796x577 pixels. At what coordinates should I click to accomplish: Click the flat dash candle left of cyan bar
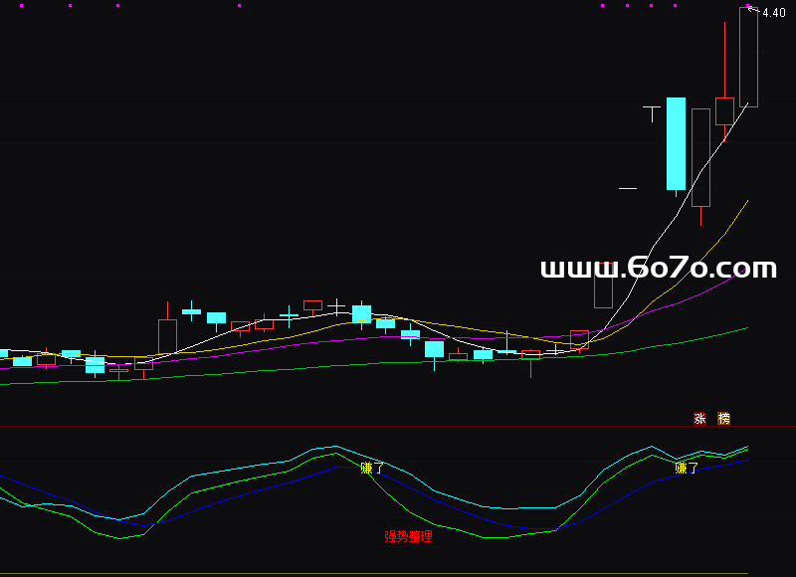point(627,187)
